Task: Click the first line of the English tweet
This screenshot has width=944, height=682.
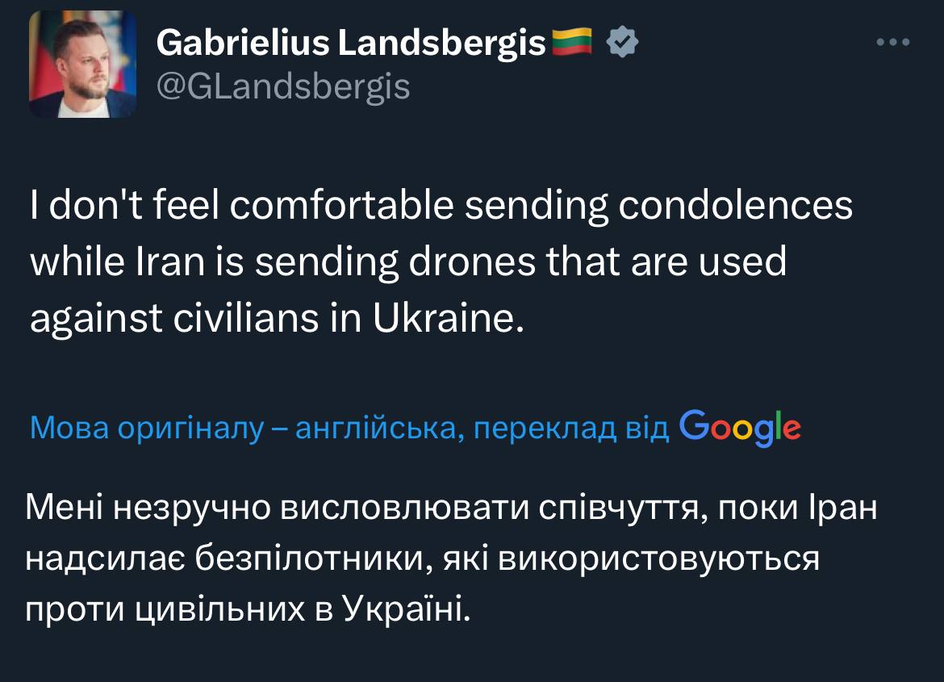Action: (x=441, y=205)
